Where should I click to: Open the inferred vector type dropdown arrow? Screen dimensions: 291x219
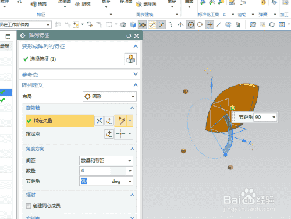pos(130,121)
